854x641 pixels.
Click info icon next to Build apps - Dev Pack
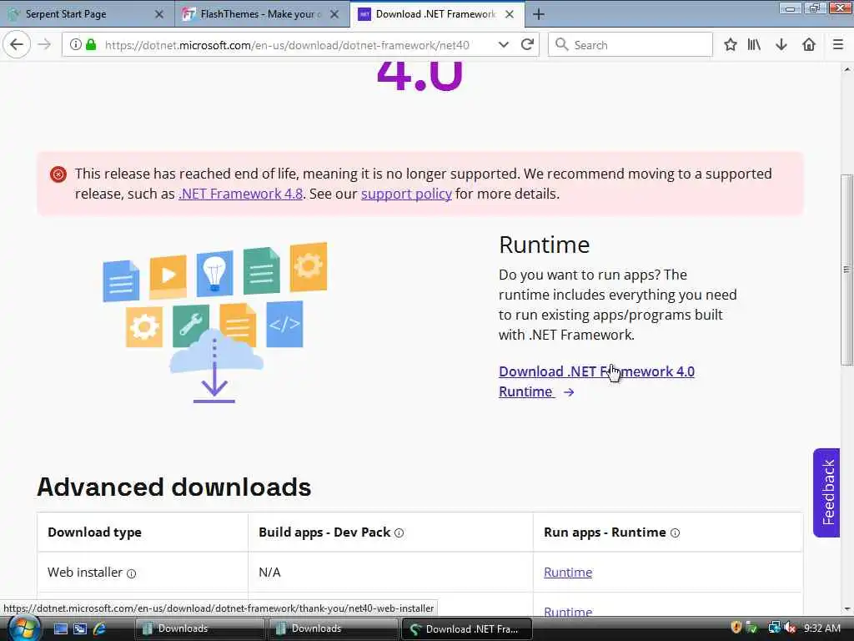[x=399, y=533]
